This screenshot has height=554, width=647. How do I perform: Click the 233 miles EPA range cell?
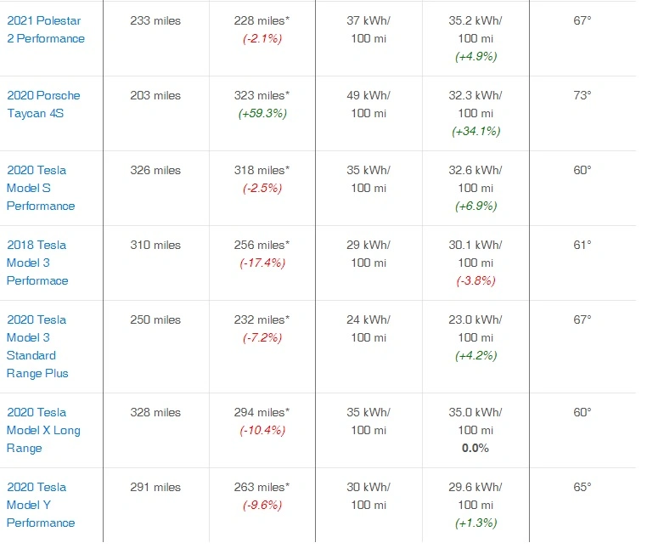tap(155, 20)
